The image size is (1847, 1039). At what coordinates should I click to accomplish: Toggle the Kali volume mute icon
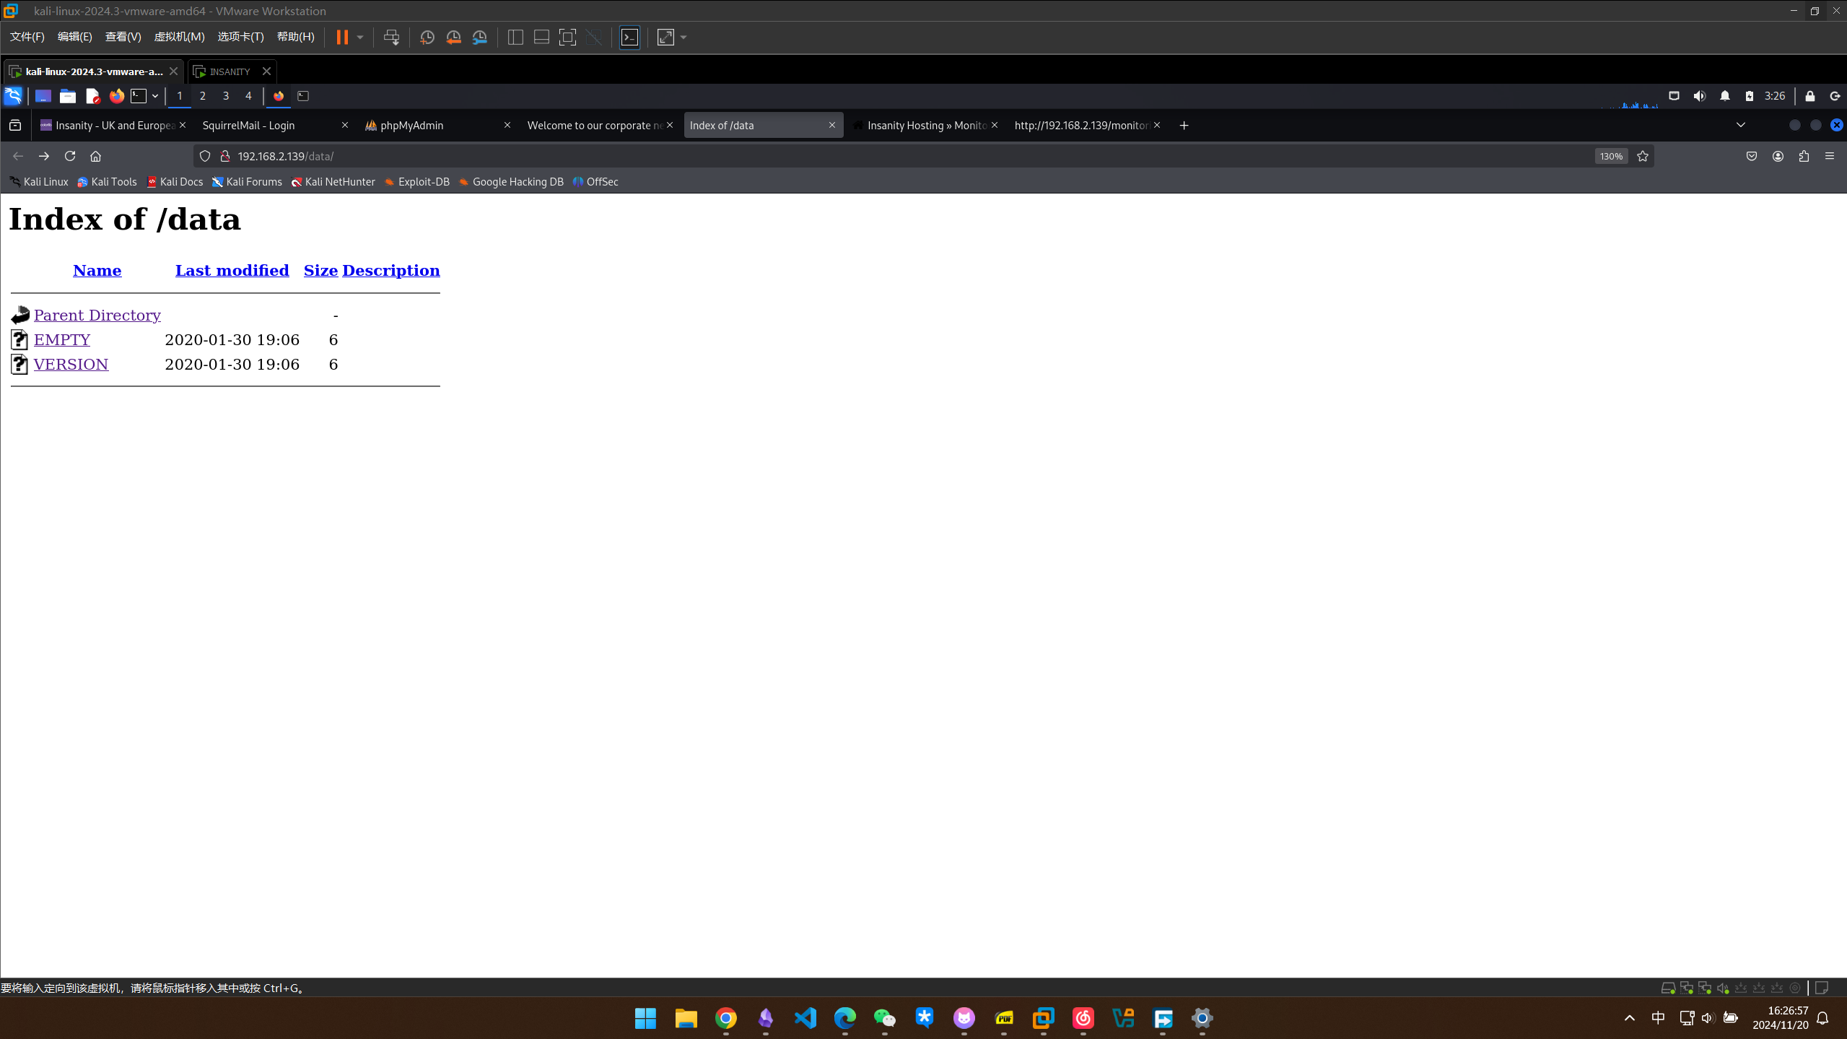pyautogui.click(x=1699, y=96)
